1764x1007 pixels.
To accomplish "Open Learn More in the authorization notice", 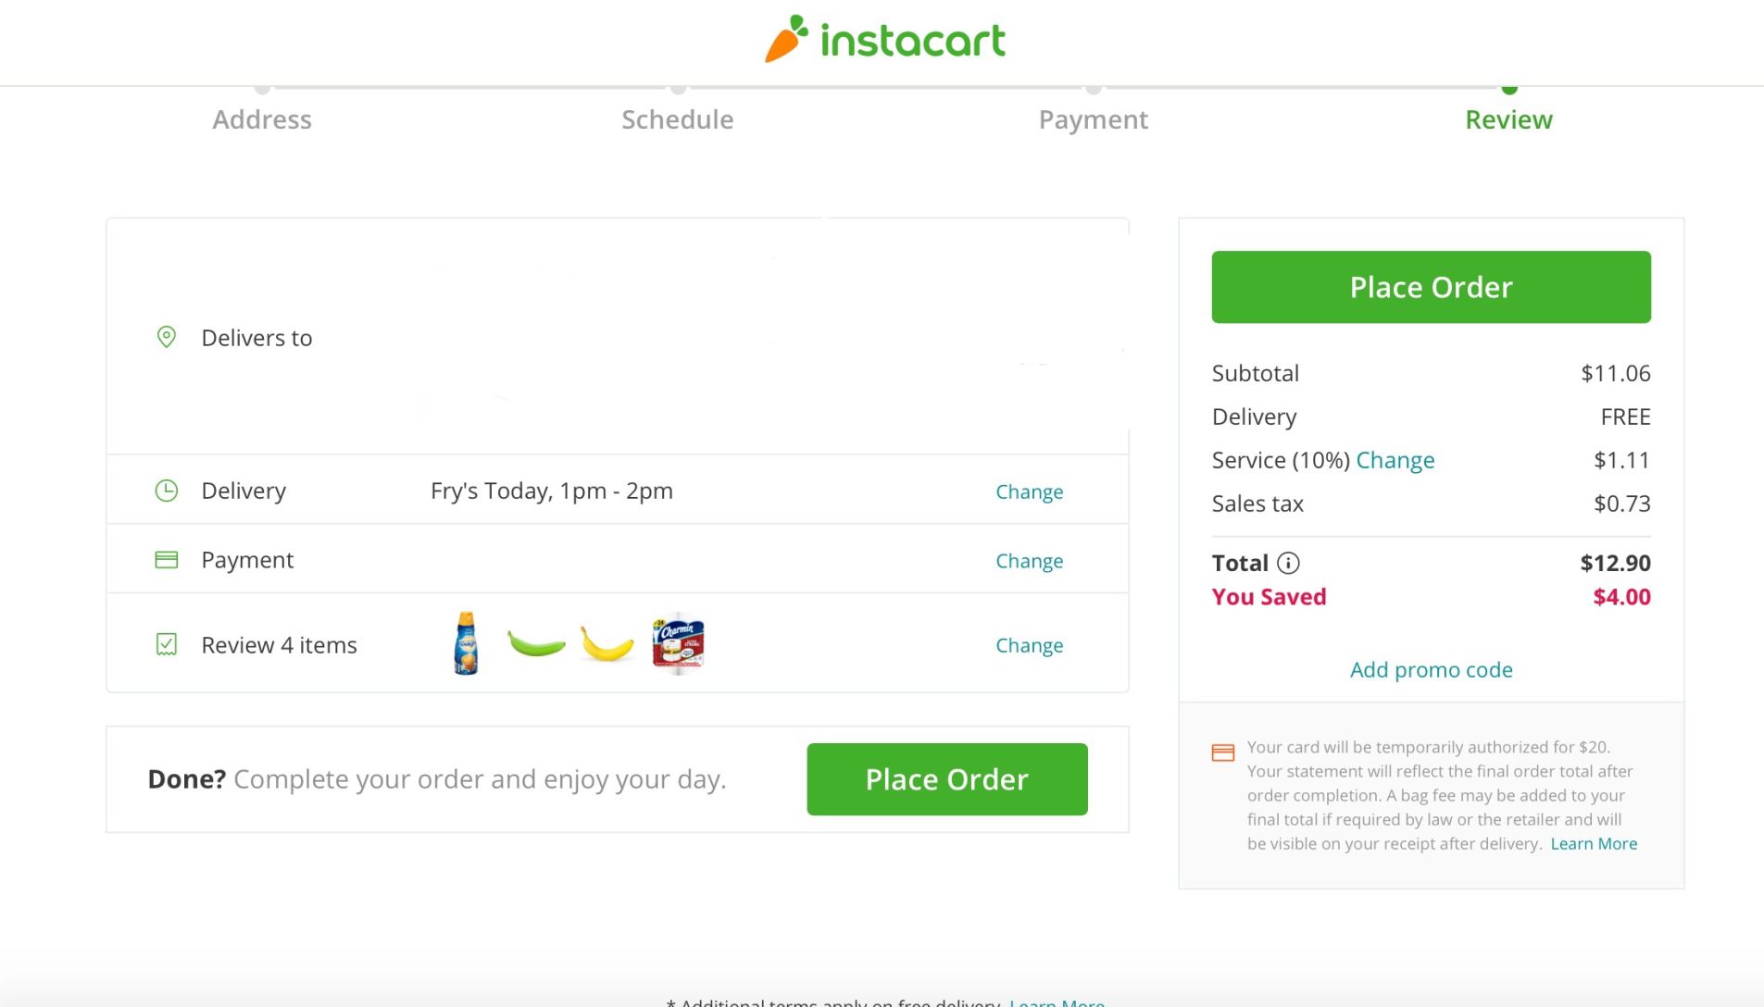I will tap(1594, 843).
